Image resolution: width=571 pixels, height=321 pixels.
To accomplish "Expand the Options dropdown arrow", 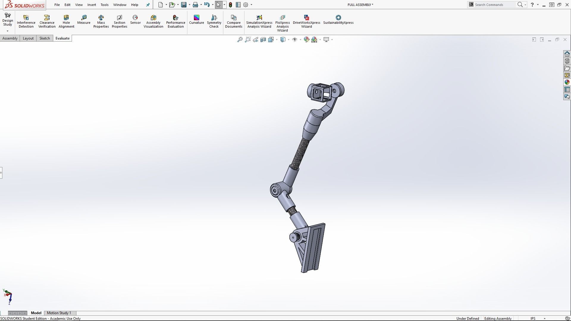I will pos(251,5).
